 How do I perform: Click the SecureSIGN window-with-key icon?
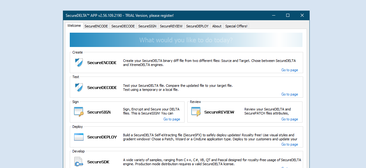click(79, 112)
